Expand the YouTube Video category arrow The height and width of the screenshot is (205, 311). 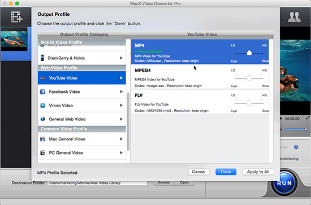(121, 78)
